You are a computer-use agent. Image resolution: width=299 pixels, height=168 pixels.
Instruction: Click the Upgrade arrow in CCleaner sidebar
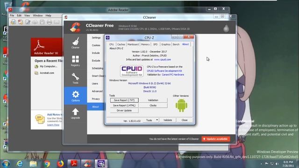coord(76,113)
